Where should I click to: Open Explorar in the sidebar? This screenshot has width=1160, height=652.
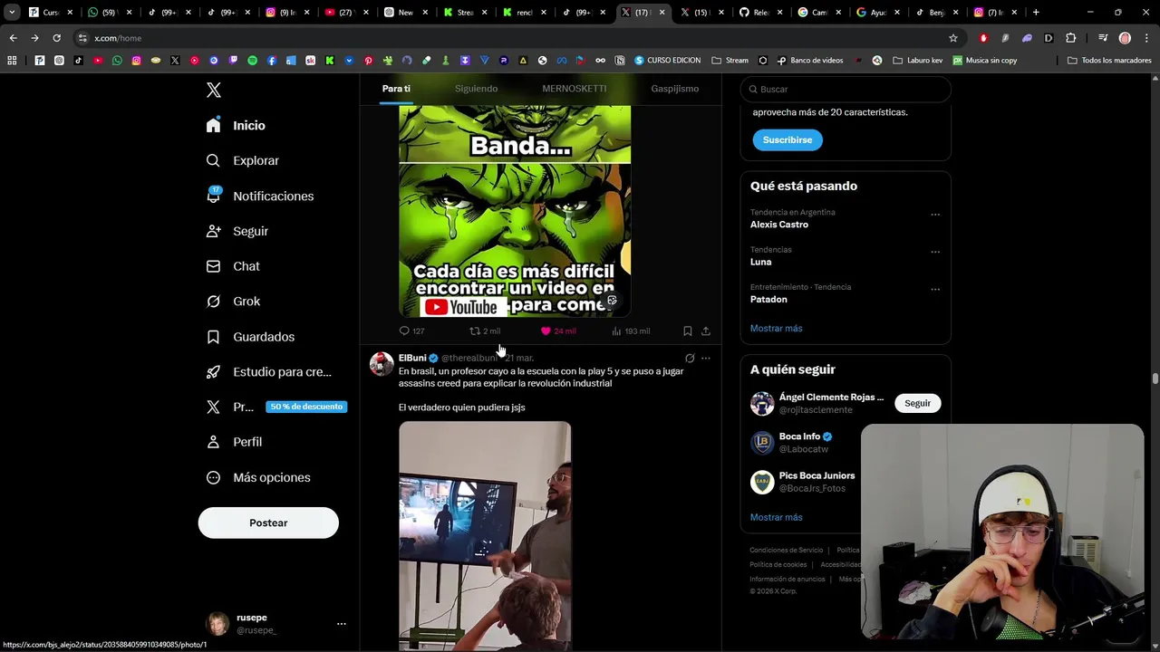coord(242,160)
